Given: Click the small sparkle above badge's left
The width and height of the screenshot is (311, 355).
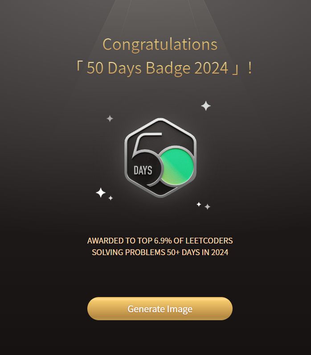Looking at the screenshot, I should point(110,119).
